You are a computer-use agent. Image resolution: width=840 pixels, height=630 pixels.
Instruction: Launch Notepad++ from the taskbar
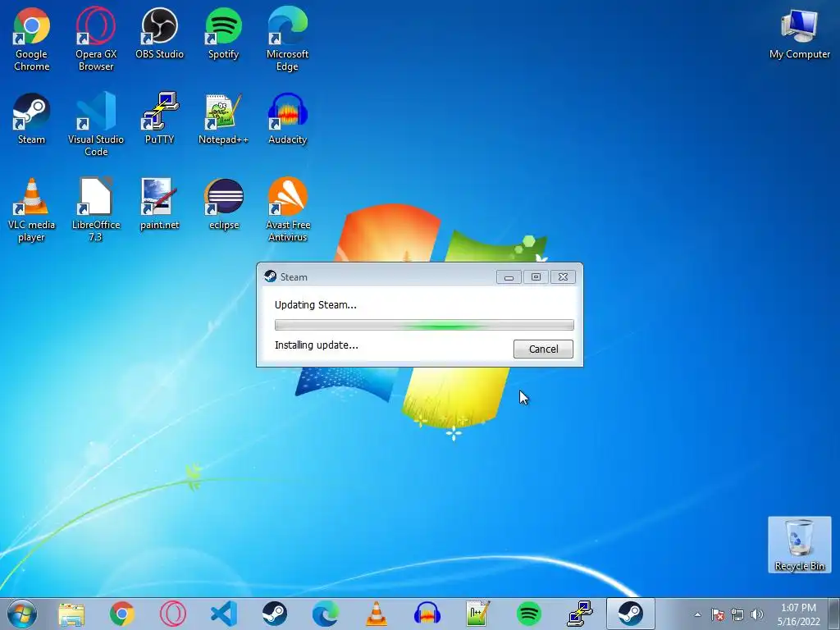[x=477, y=614]
